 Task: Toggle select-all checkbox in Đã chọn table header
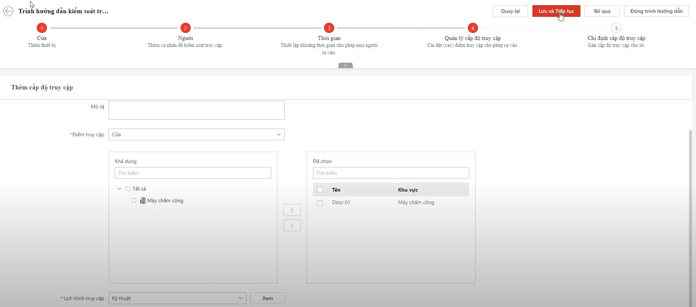320,189
